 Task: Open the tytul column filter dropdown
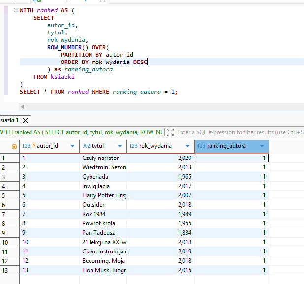pos(120,146)
